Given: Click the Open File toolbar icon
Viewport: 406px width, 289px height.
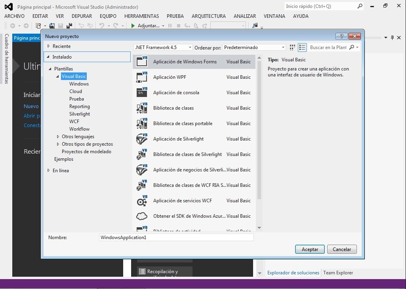Looking at the screenshot, I should point(52,26).
